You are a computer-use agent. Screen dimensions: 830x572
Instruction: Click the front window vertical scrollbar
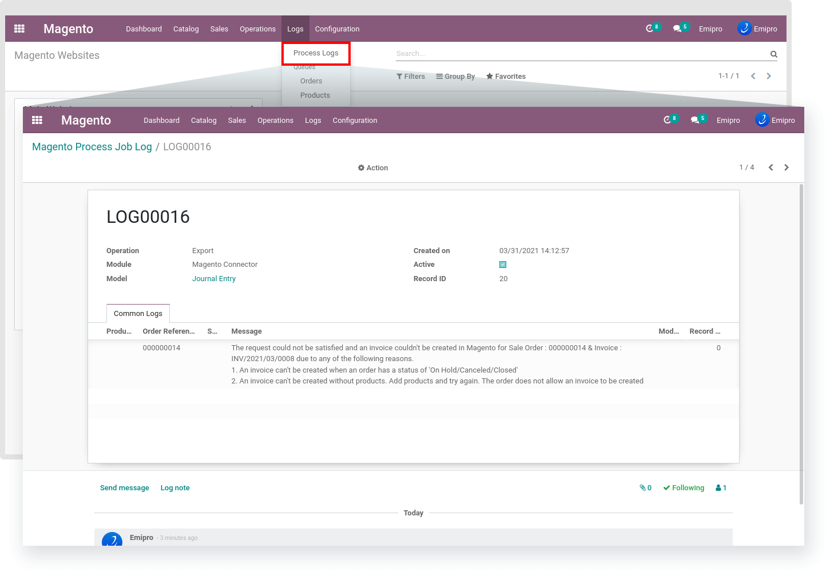pyautogui.click(x=801, y=344)
